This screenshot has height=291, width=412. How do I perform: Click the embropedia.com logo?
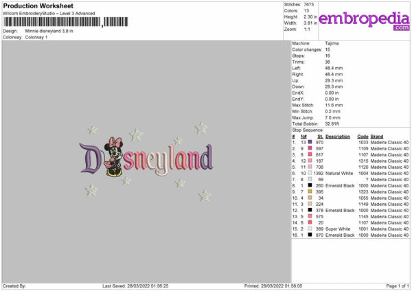click(364, 21)
